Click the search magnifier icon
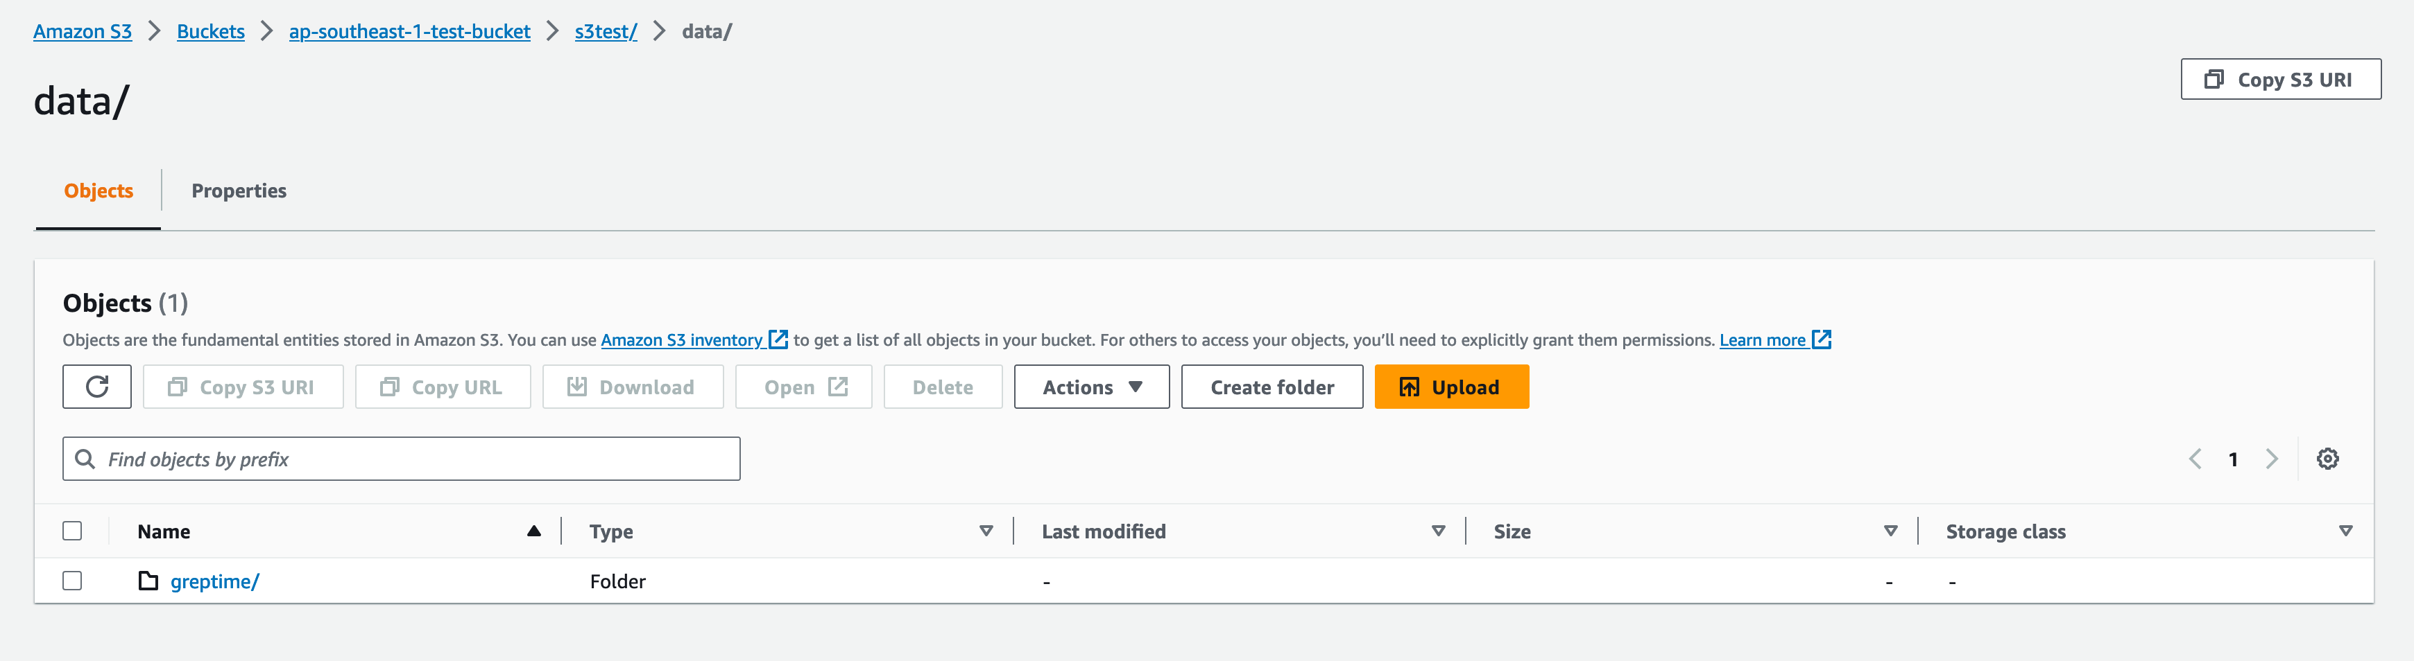This screenshot has width=2414, height=661. 85,459
